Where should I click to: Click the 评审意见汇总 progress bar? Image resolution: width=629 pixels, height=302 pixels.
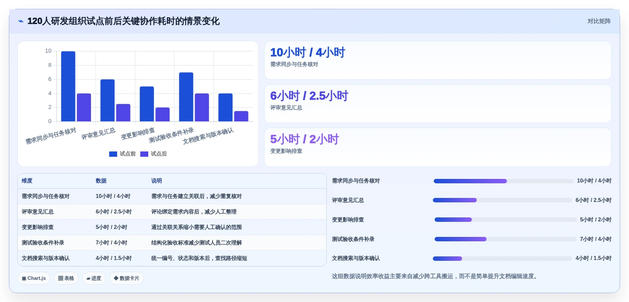(x=502, y=200)
